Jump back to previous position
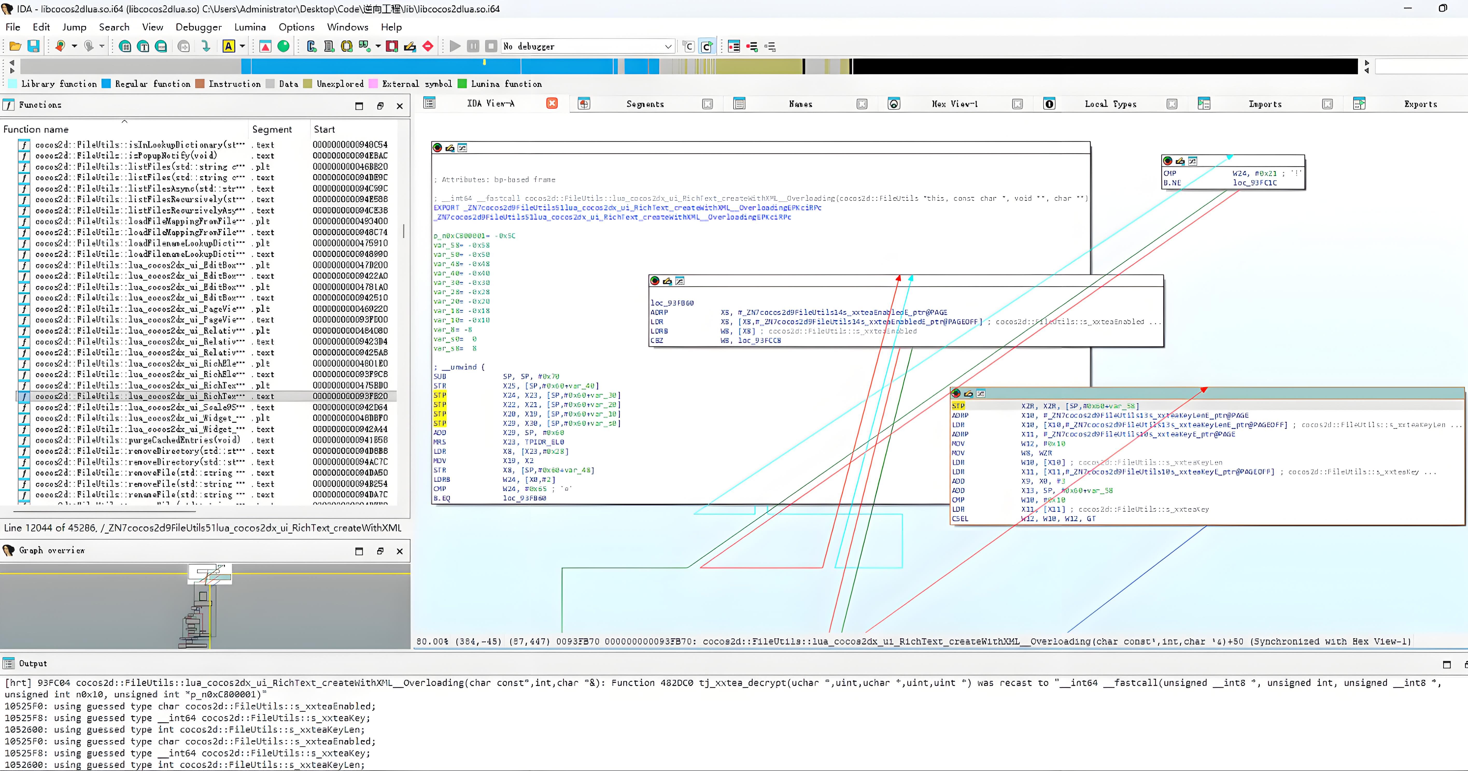The image size is (1468, 771). (60, 46)
